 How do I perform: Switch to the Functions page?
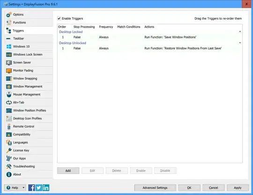click(x=29, y=22)
